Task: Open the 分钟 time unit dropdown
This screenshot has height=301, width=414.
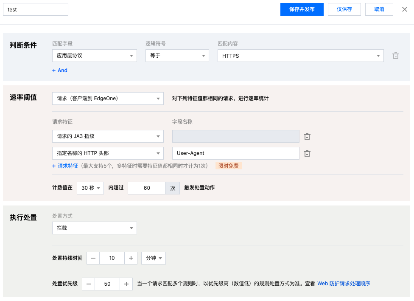Action: coord(153,258)
